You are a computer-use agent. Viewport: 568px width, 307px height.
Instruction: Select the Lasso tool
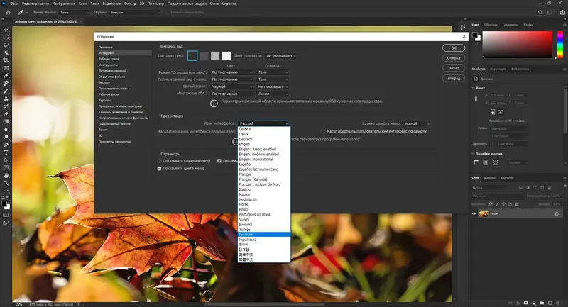(6, 45)
